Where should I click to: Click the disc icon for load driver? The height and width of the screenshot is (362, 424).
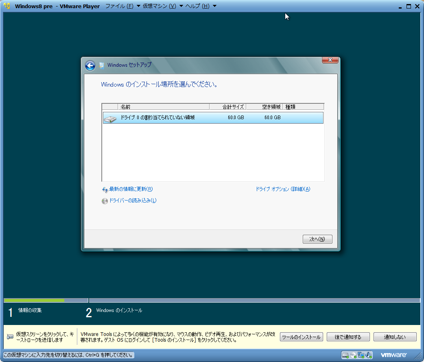pos(105,201)
